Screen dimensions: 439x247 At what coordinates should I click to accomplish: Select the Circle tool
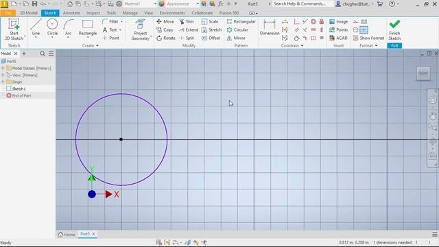[52, 27]
